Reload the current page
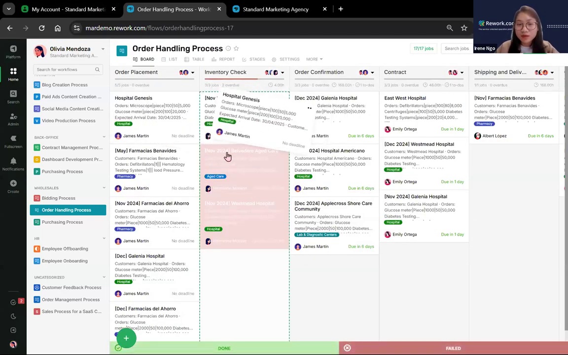Screen dimensions: 568x355 (x=41, y=28)
